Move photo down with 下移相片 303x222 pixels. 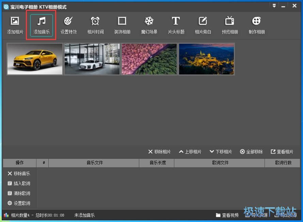(221, 152)
